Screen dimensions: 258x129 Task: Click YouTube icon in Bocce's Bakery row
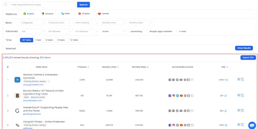point(181,95)
